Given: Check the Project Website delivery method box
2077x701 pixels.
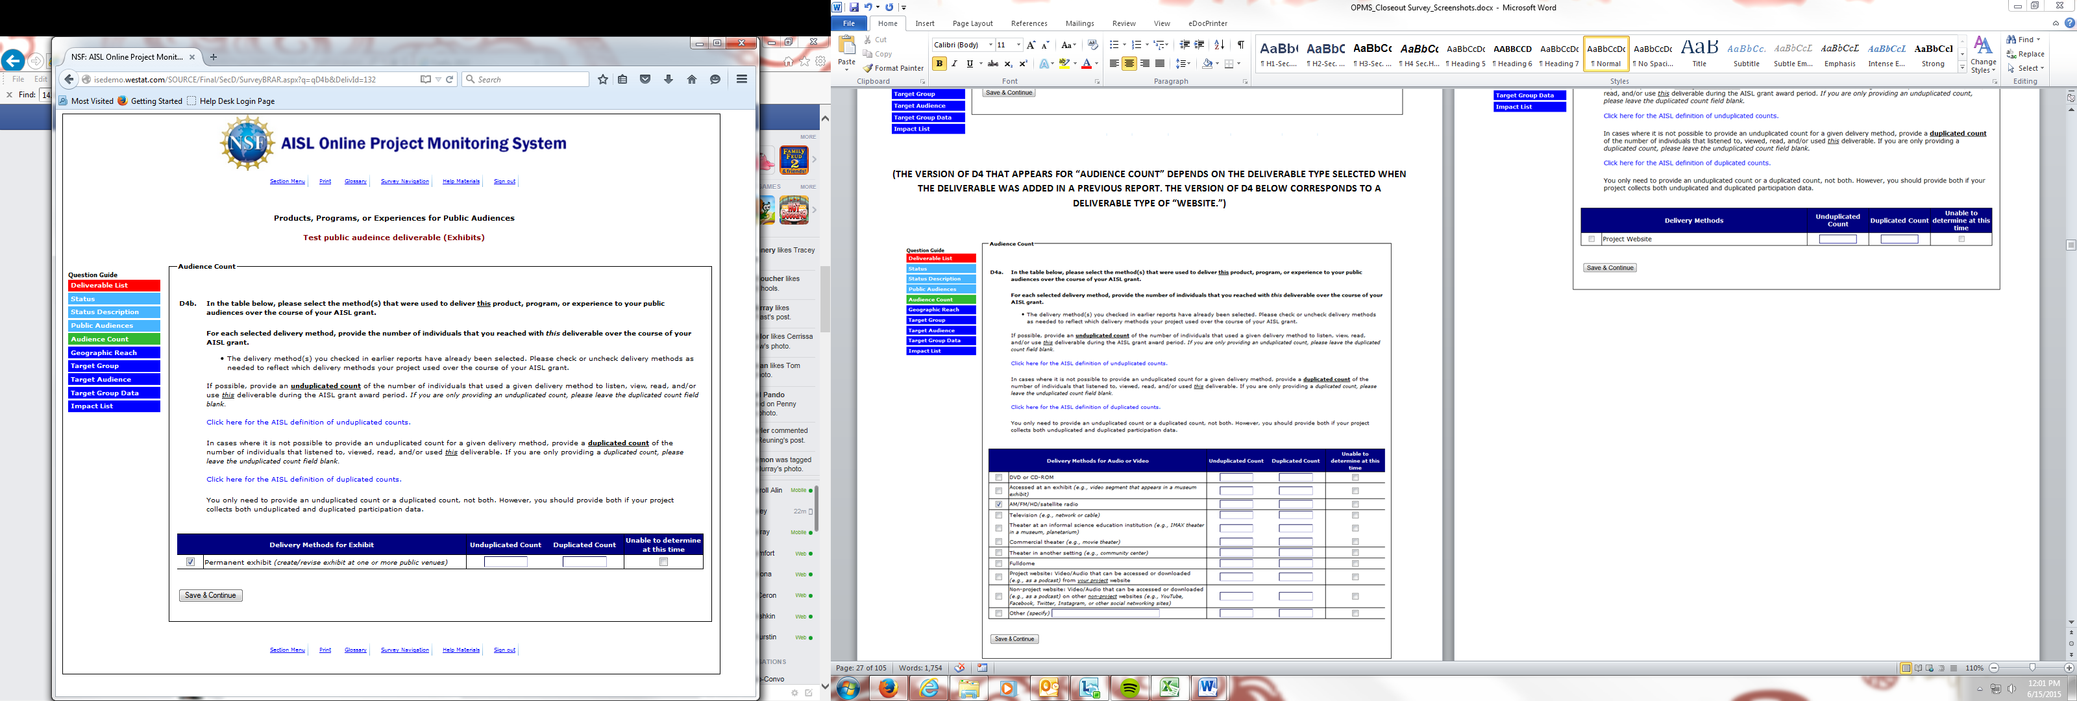Looking at the screenshot, I should click(x=1591, y=239).
